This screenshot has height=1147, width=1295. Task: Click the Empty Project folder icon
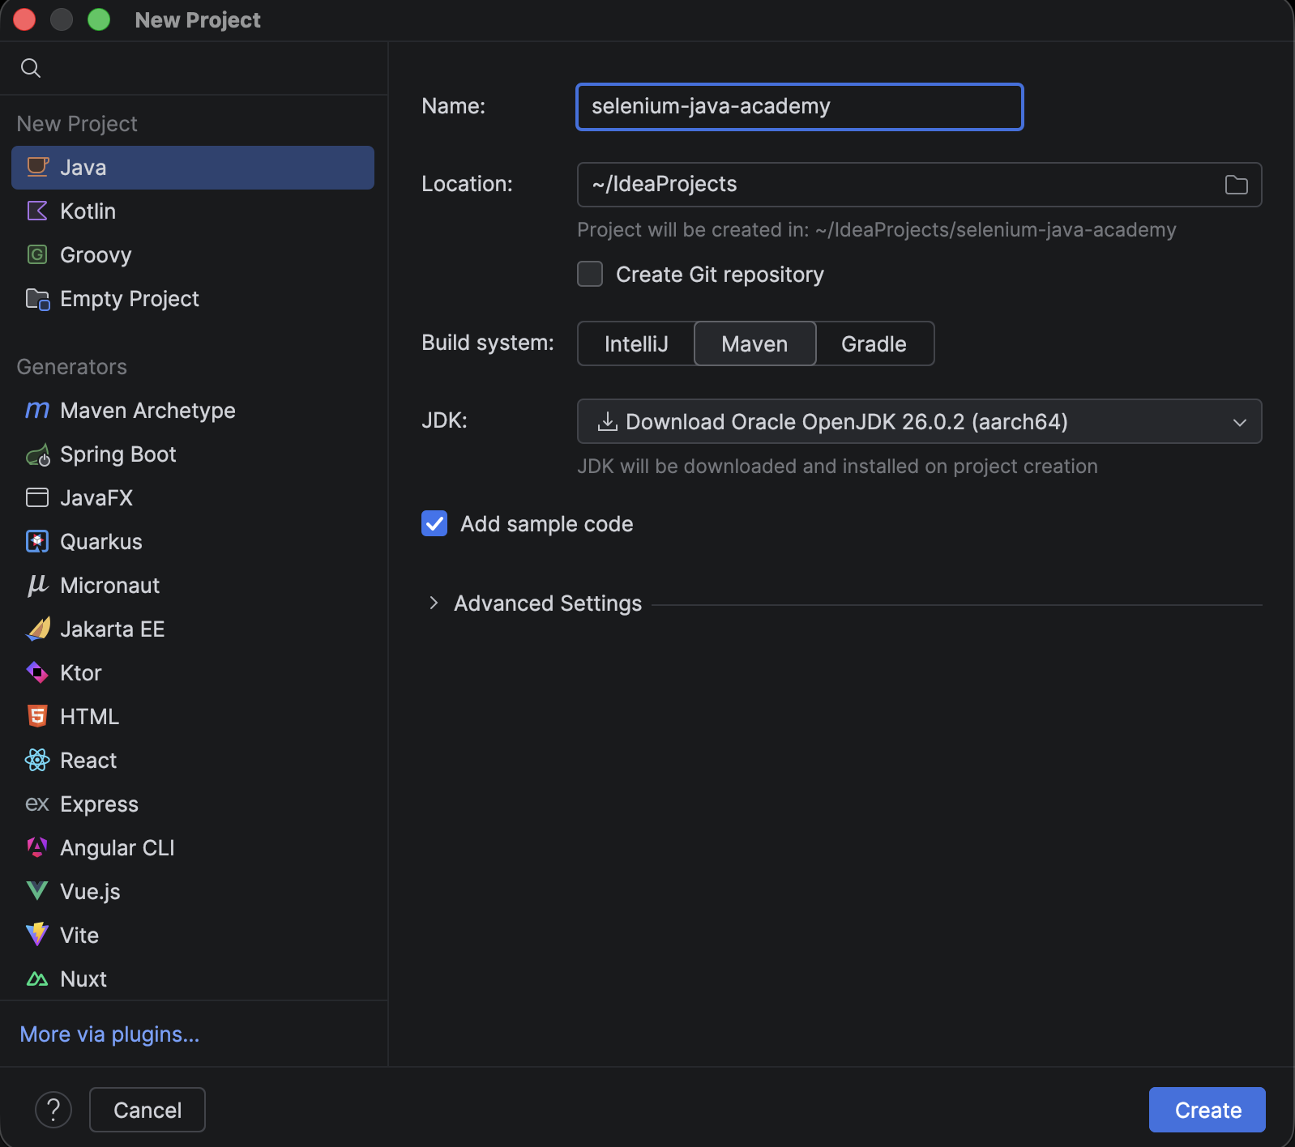[x=37, y=299]
